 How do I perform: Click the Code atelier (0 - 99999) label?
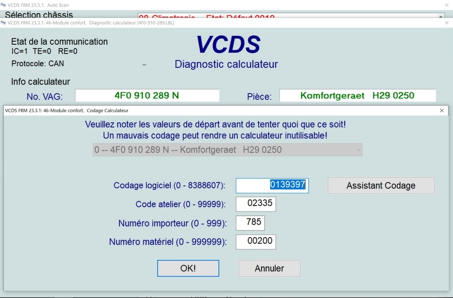coord(181,204)
